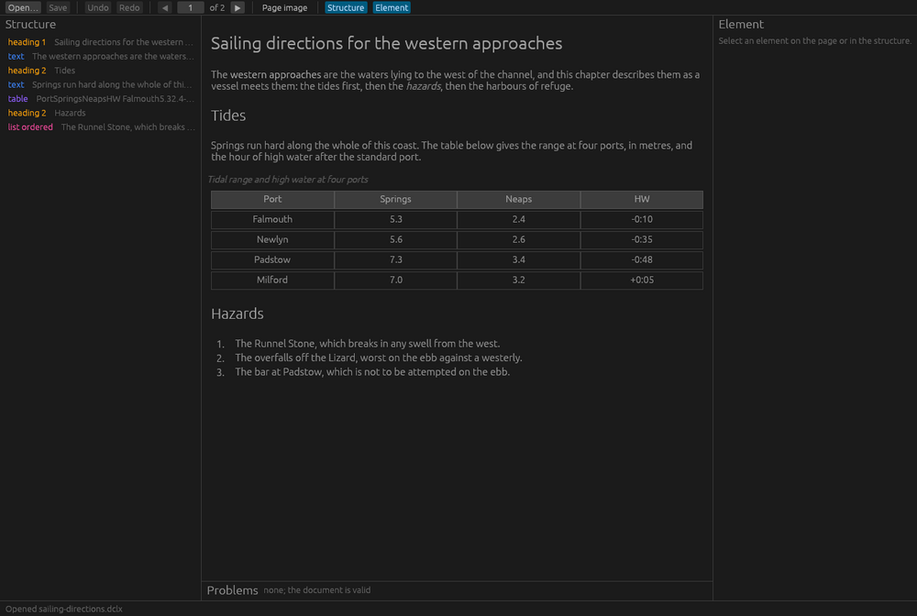Select the text row 'The western approaches are the waters'
Viewport: 917px width, 616px height.
click(100, 56)
